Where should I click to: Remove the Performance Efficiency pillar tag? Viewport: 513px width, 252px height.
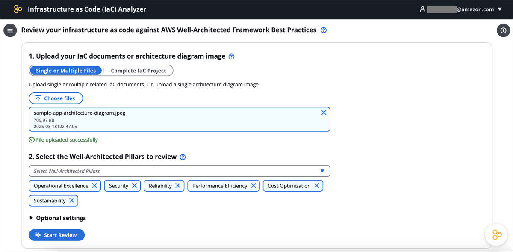254,186
